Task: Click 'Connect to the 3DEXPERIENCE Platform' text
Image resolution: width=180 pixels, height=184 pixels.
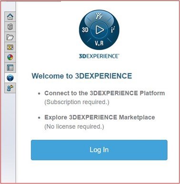Action: pos(105,93)
